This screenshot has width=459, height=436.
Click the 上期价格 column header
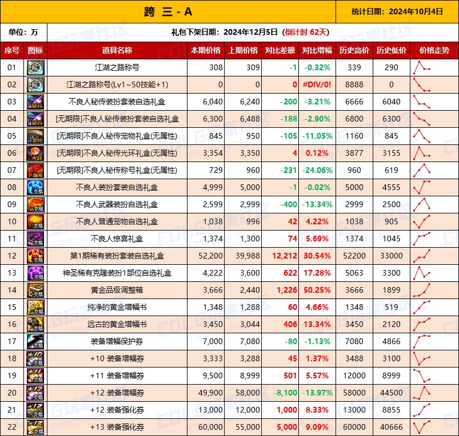(x=243, y=50)
